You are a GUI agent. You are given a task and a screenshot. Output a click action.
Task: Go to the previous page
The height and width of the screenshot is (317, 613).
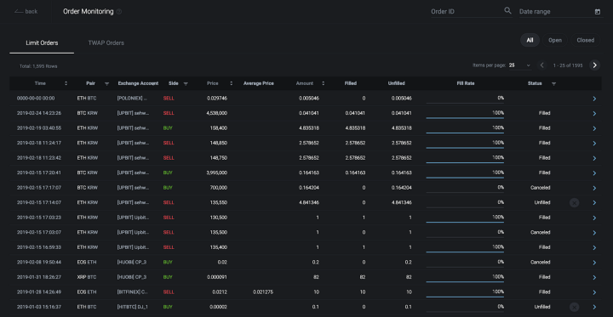tap(541, 65)
